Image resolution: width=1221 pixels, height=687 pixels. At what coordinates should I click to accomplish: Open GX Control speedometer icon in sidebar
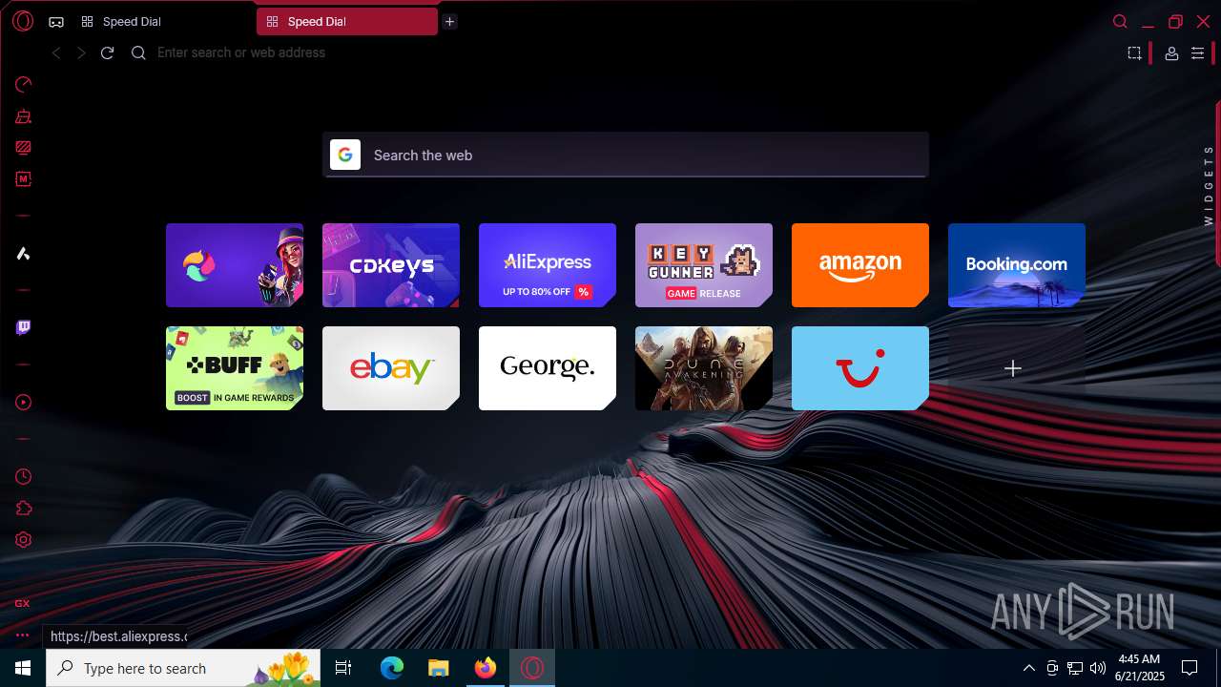pos(24,84)
